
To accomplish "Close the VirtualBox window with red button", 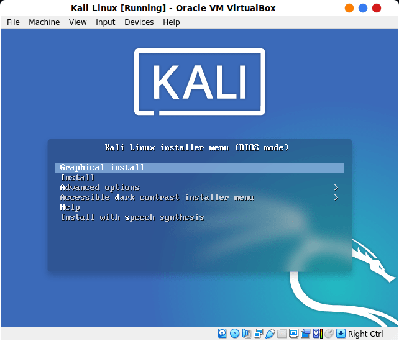I will pyautogui.click(x=377, y=8).
